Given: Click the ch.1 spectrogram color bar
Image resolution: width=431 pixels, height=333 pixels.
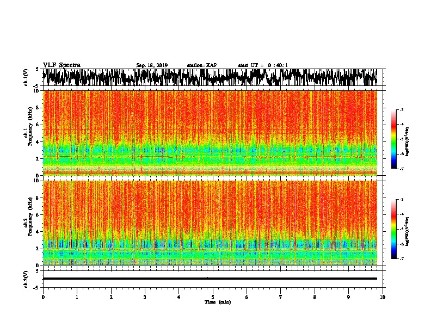Looking at the screenshot, I should click(393, 139).
